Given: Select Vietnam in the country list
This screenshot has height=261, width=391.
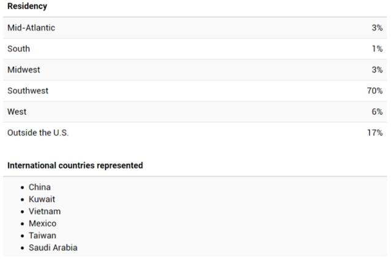Looking at the screenshot, I should pos(45,211).
